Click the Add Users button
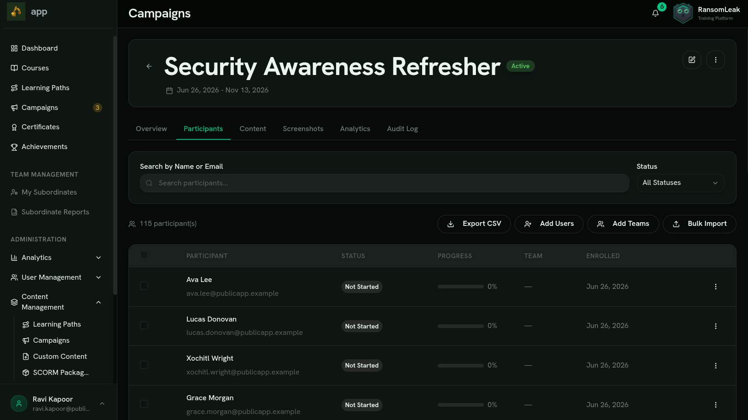 coord(549,224)
